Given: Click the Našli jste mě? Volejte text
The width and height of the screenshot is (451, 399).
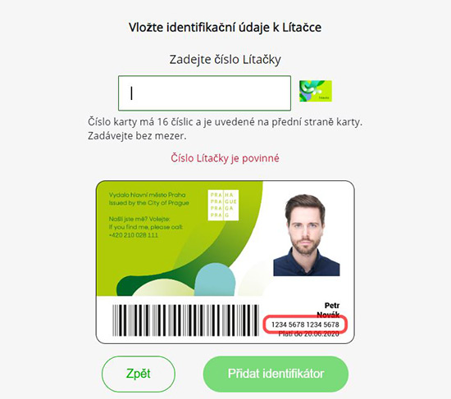Looking at the screenshot, I should tap(139, 219).
